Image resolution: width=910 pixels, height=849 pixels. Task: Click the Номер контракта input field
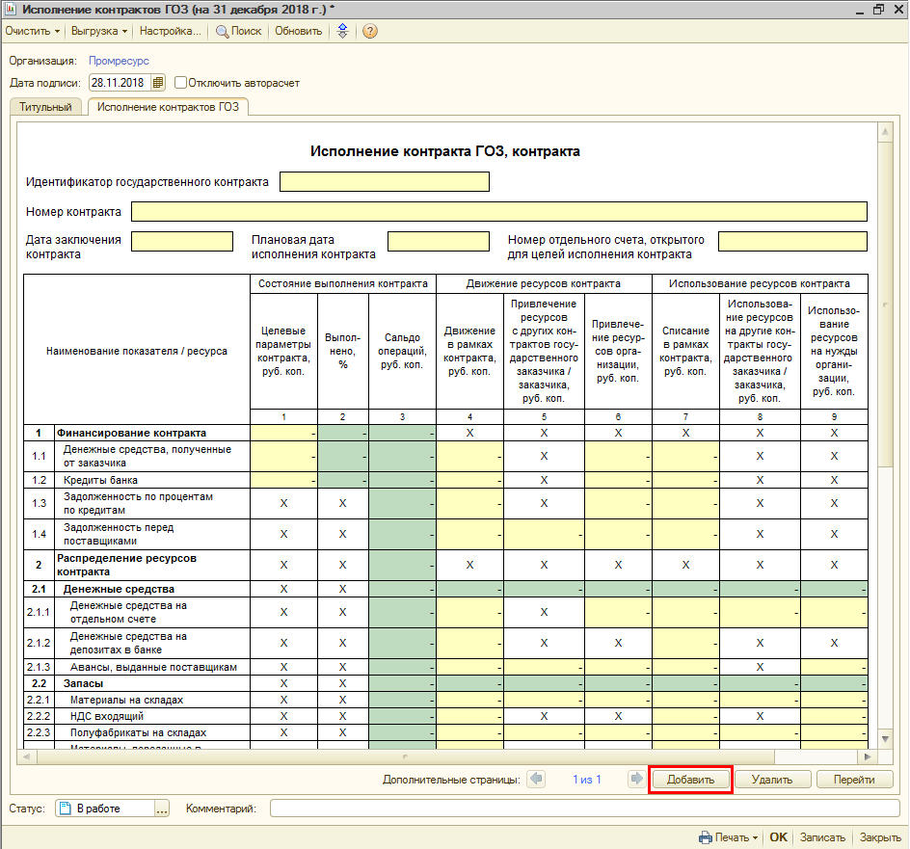pos(498,212)
